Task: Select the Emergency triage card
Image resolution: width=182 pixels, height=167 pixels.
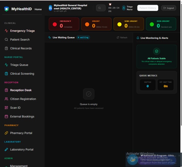Action: (64, 24)
